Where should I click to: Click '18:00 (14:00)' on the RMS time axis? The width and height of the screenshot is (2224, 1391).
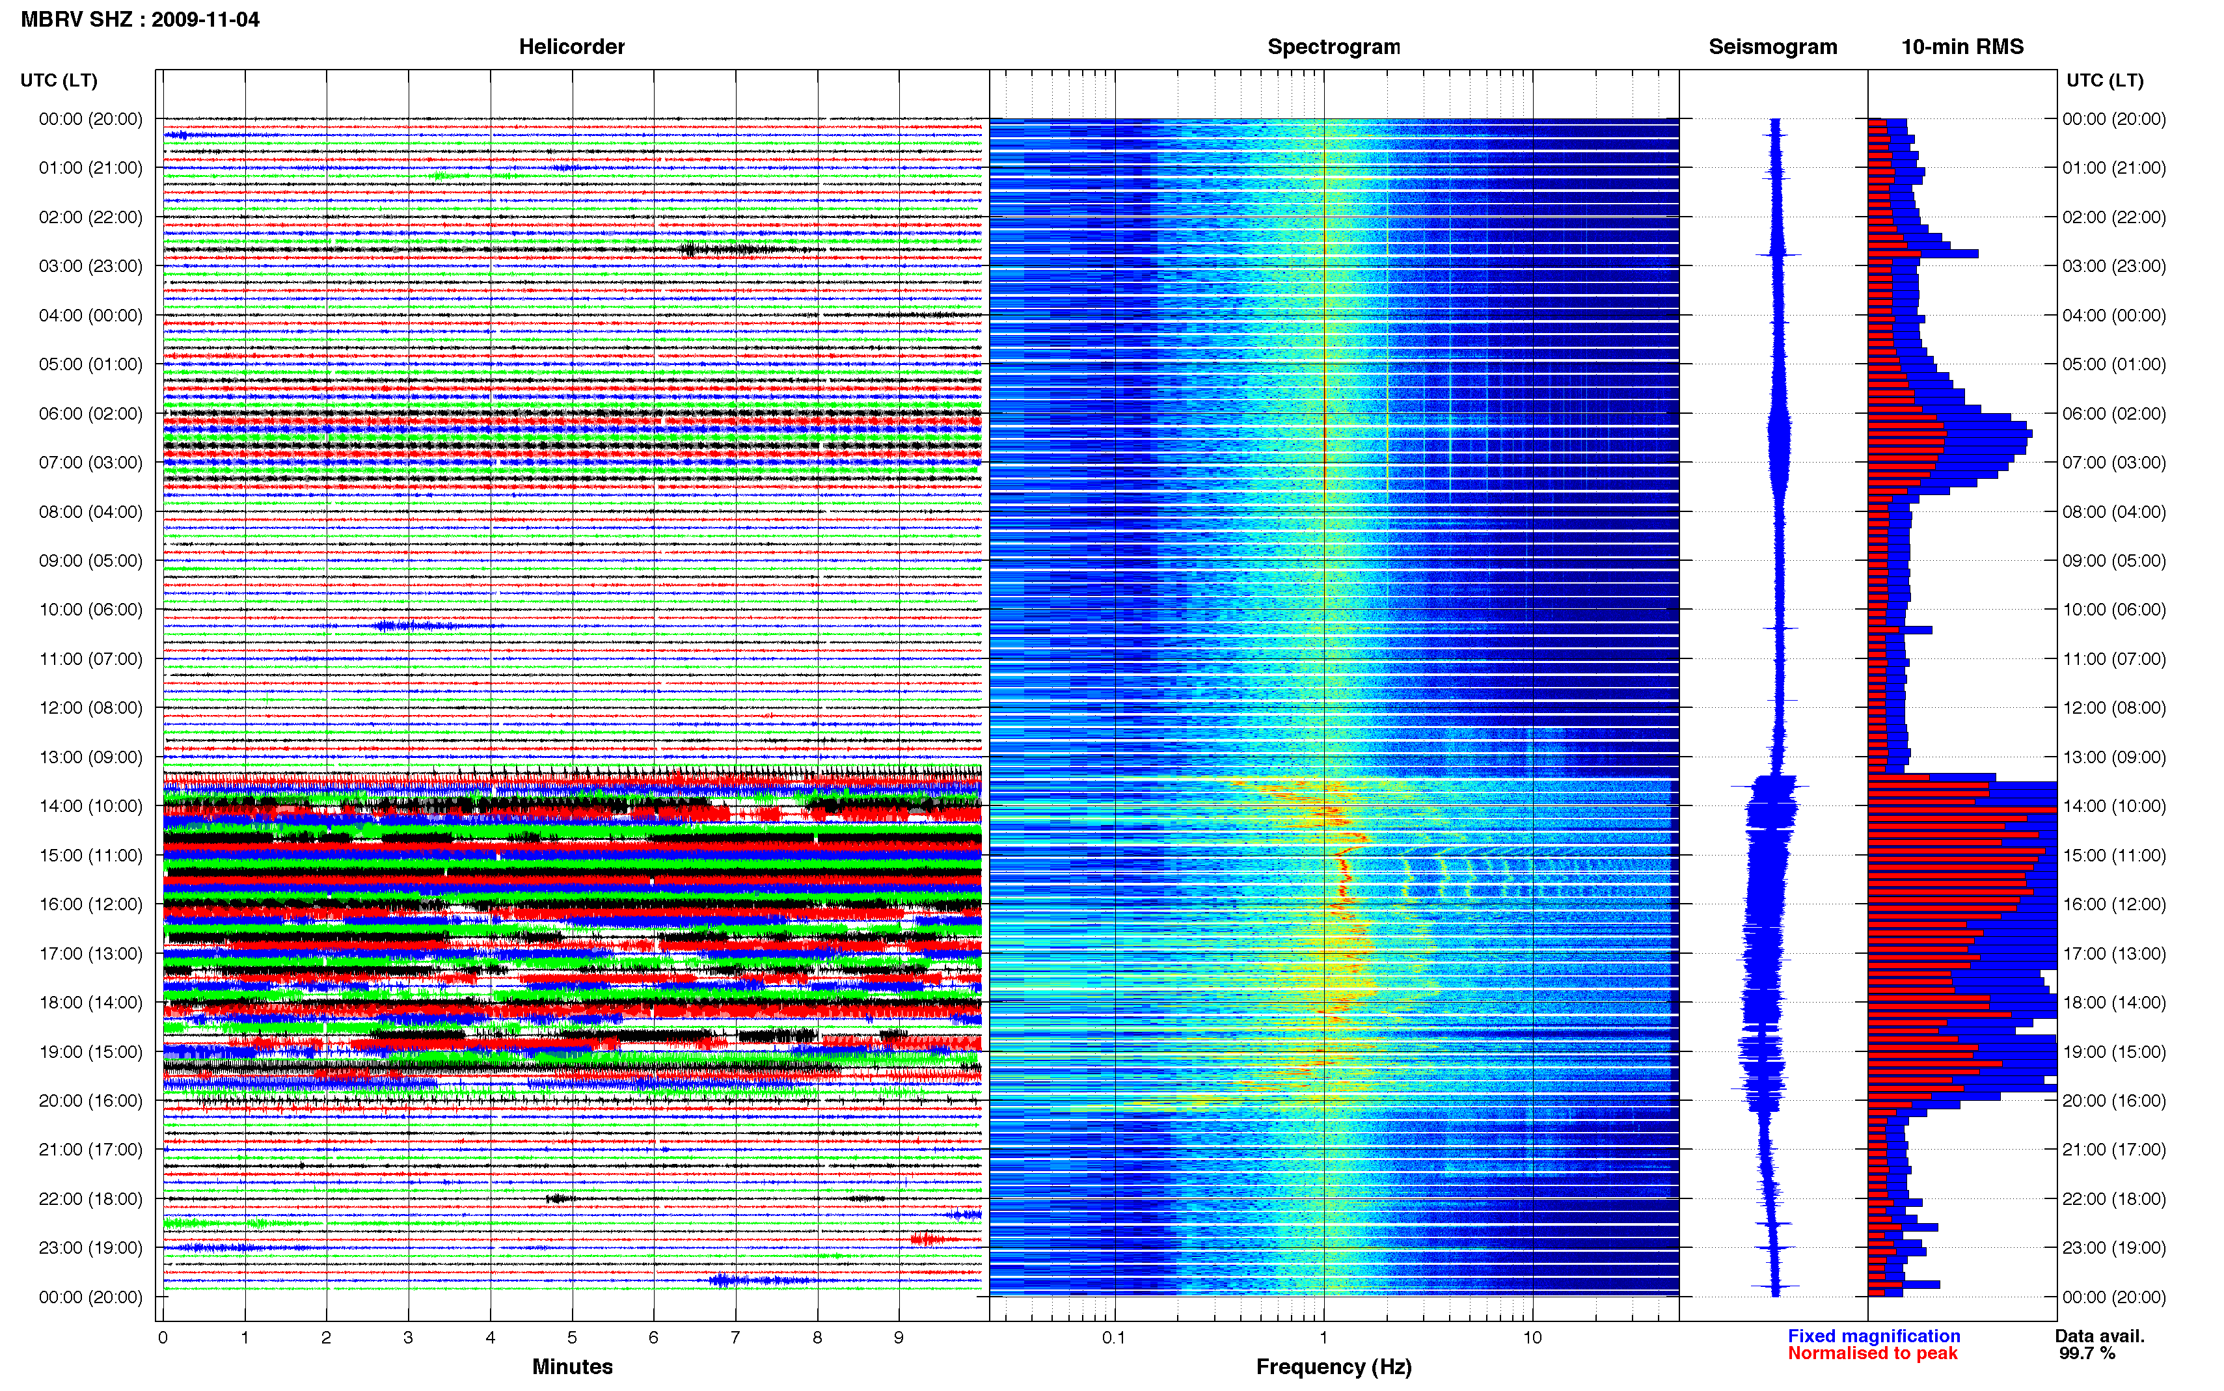tap(2113, 1002)
